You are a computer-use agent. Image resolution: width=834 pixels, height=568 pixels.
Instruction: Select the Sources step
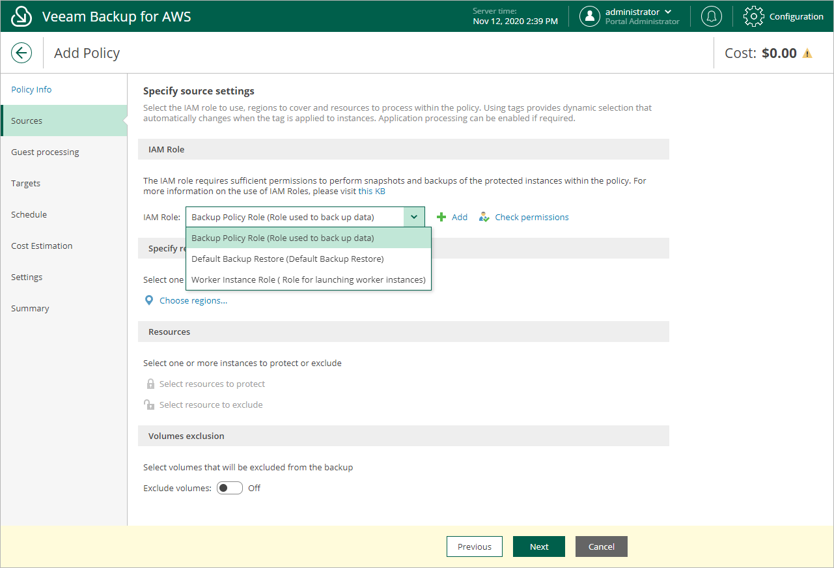click(64, 121)
